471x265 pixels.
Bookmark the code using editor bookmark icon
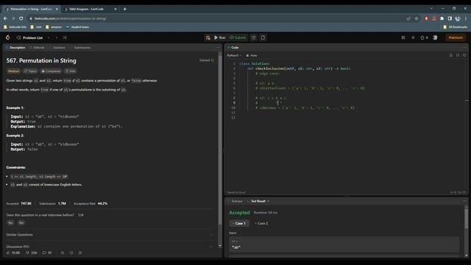tap(450, 55)
